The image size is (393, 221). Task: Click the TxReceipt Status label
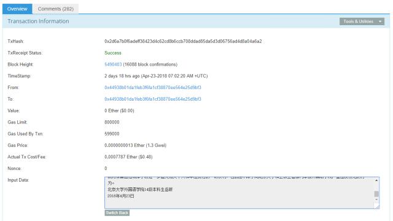[x=25, y=53]
